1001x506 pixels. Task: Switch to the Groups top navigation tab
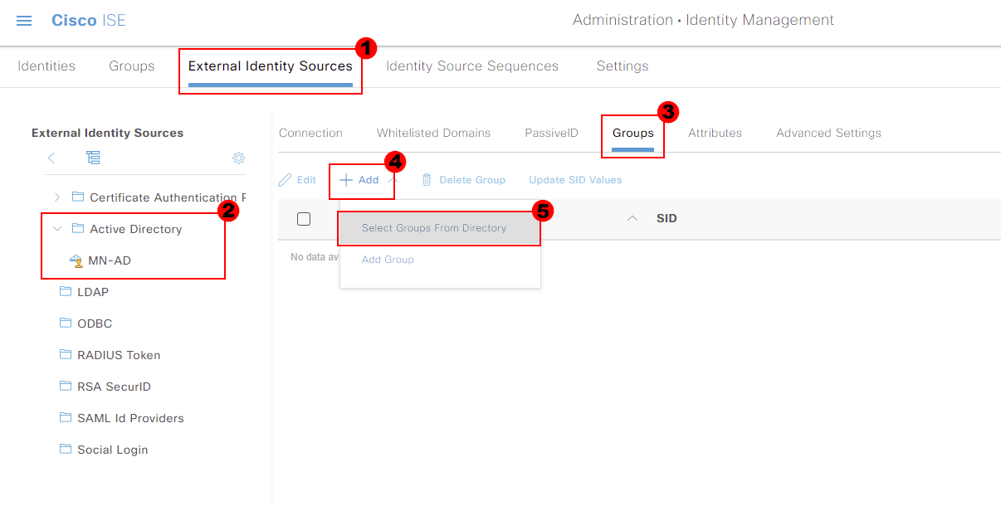(x=132, y=66)
